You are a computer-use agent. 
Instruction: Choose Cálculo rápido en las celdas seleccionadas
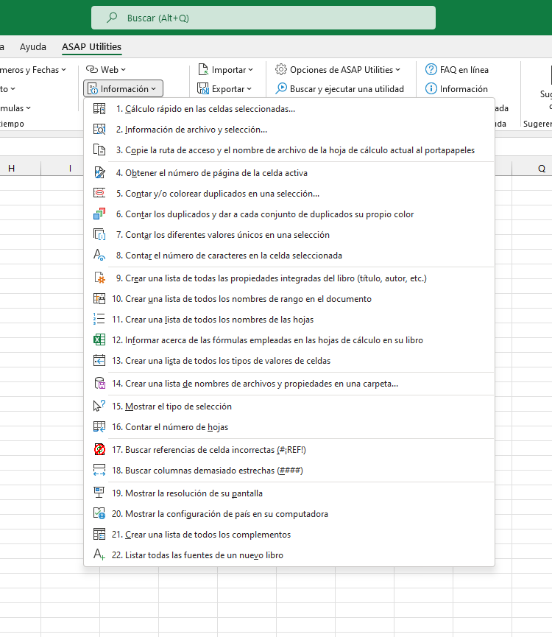[x=289, y=109]
